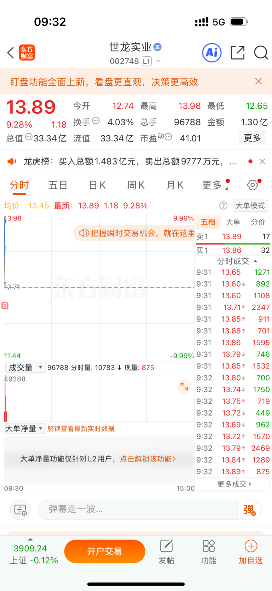272x591 pixels.
Task: Tap the verified badge beside 世龙实业
Action: point(158,47)
